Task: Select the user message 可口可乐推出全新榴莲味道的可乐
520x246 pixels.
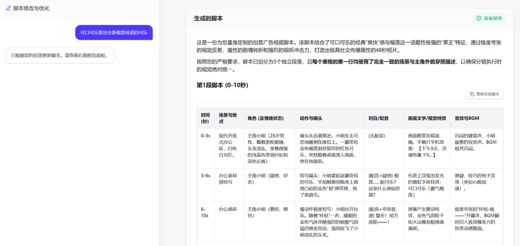Action: pyautogui.click(x=114, y=32)
